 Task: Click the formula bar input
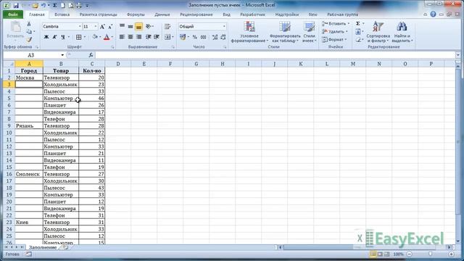pos(275,55)
